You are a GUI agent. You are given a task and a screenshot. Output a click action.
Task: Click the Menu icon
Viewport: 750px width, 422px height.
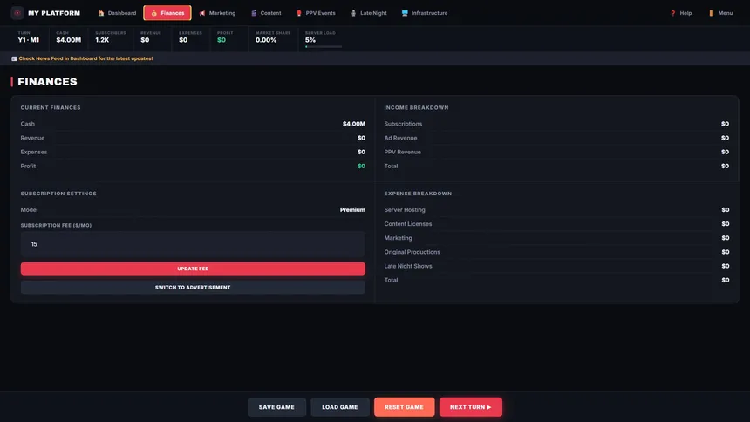pos(712,13)
